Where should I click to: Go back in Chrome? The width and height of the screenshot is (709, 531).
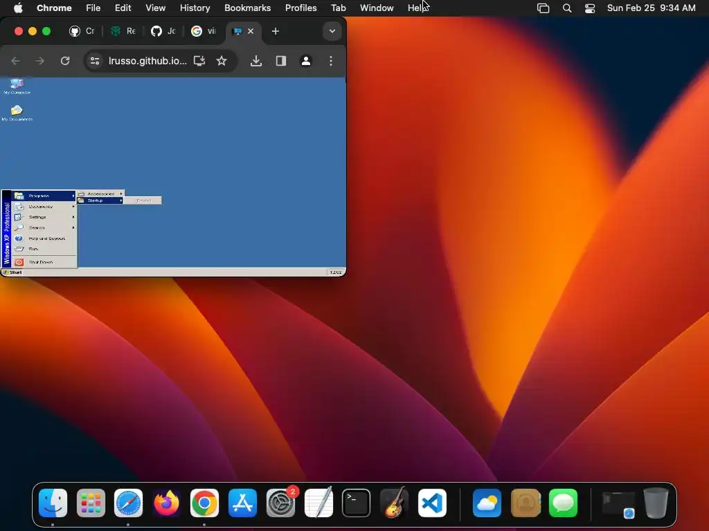15,61
